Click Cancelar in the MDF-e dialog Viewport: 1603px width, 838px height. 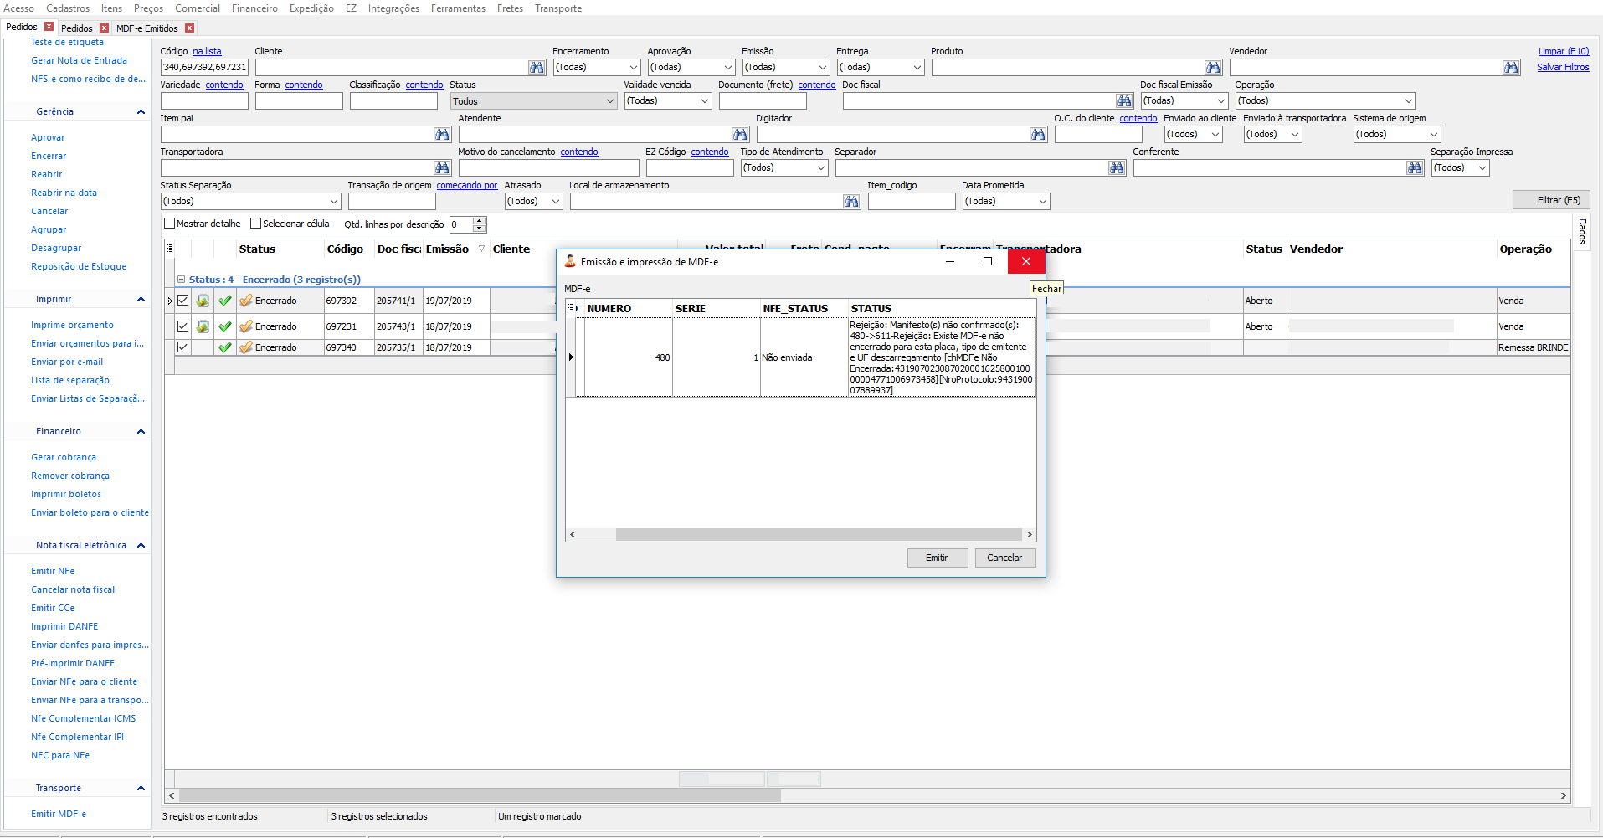click(1005, 558)
